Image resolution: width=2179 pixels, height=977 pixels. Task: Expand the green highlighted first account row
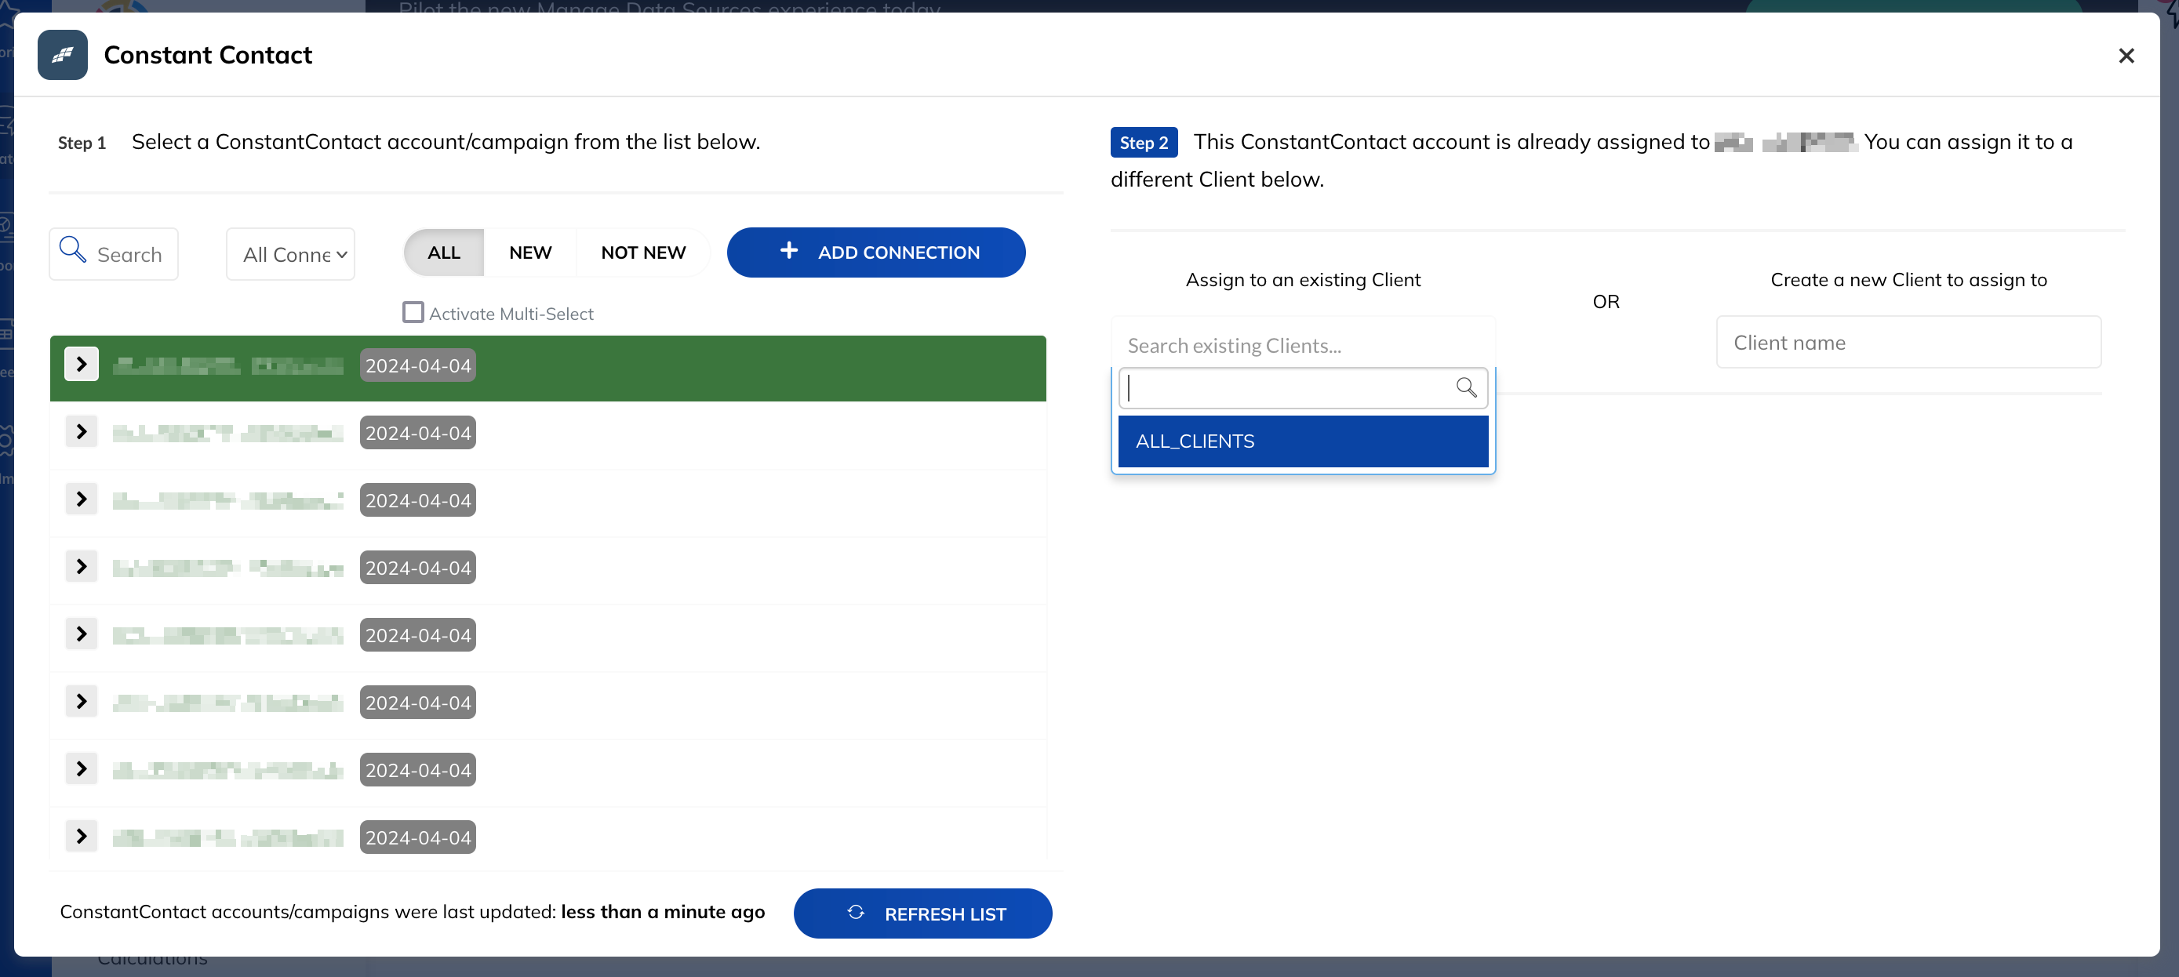[82, 365]
